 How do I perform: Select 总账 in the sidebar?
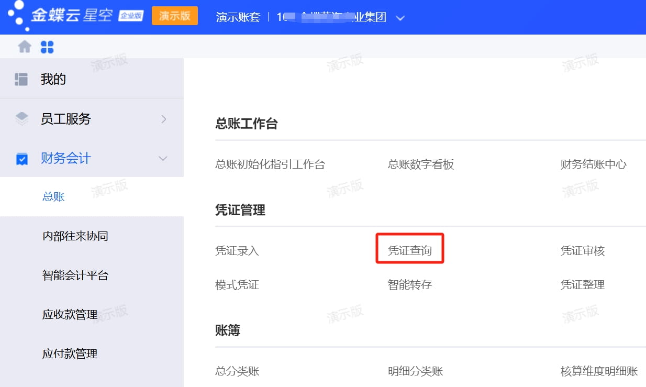[52, 196]
